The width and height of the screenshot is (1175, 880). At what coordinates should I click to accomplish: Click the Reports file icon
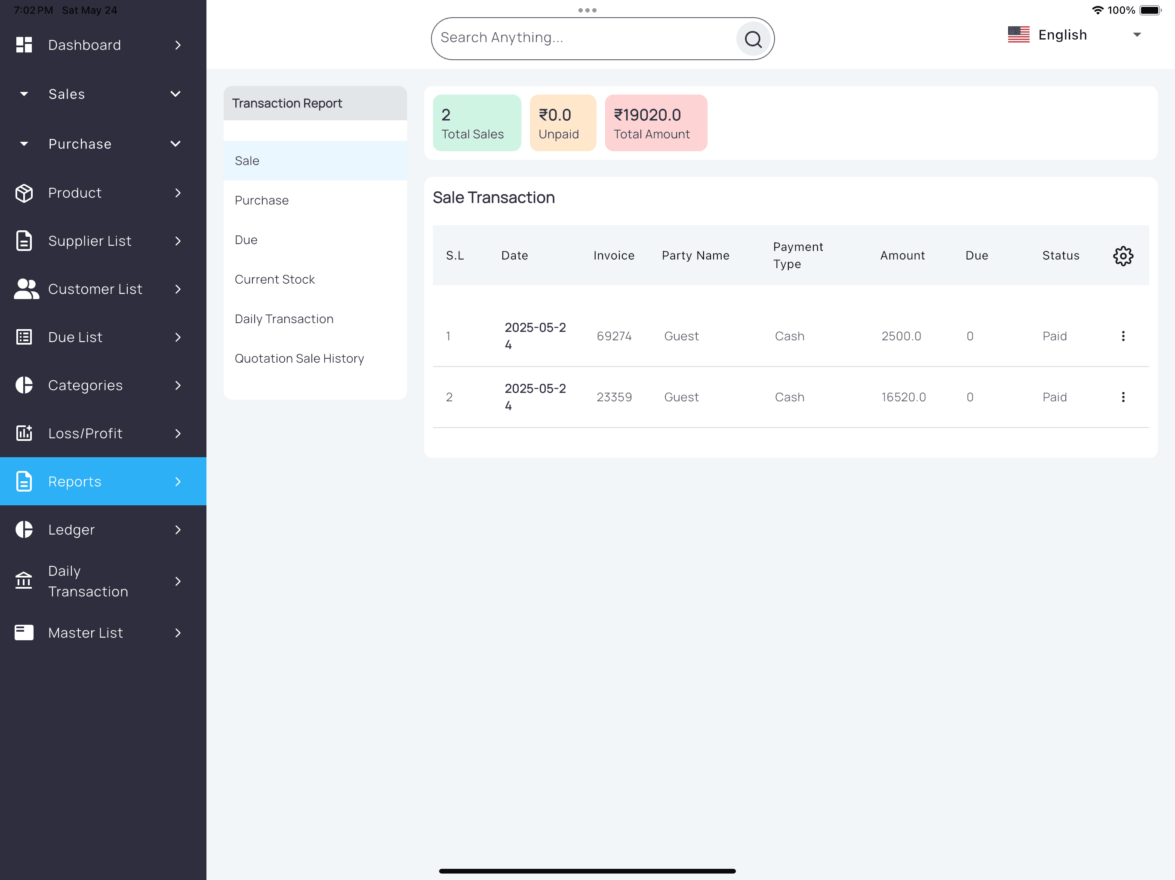24,481
